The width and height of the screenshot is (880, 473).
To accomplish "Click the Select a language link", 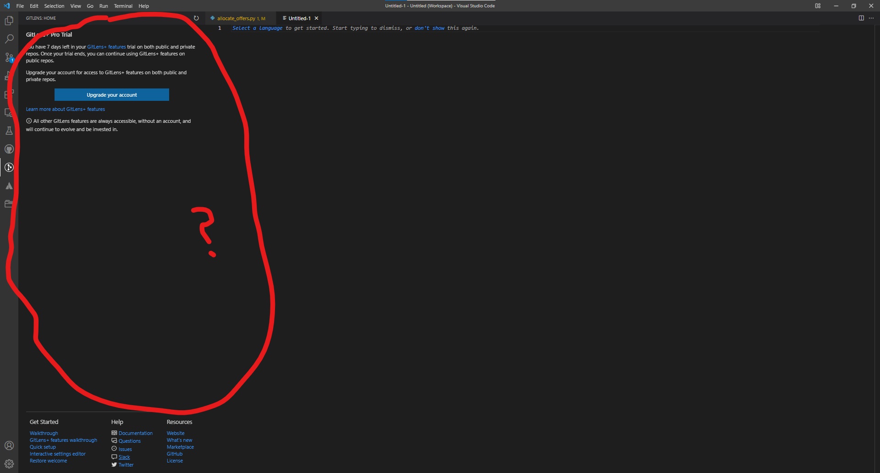I will (x=257, y=28).
